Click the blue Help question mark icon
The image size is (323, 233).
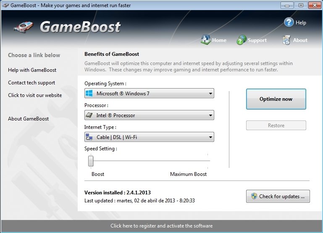pos(289,22)
